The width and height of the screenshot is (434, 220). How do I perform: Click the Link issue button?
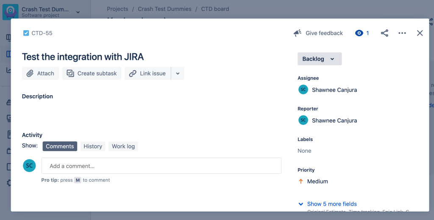(147, 73)
